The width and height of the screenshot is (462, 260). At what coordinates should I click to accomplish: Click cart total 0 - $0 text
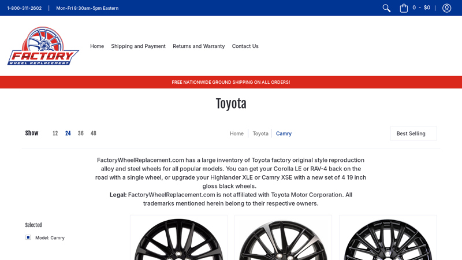click(421, 8)
